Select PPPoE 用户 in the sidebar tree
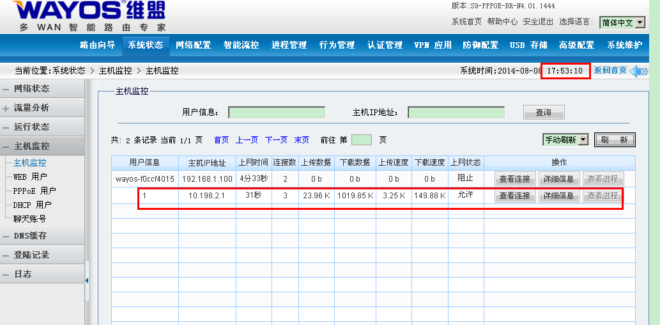The width and height of the screenshot is (660, 325). pyautogui.click(x=35, y=191)
